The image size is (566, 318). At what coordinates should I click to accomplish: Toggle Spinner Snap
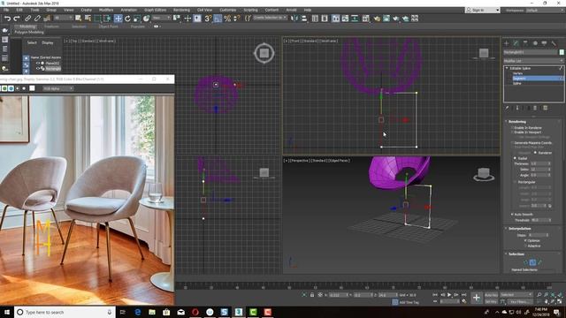click(x=237, y=19)
